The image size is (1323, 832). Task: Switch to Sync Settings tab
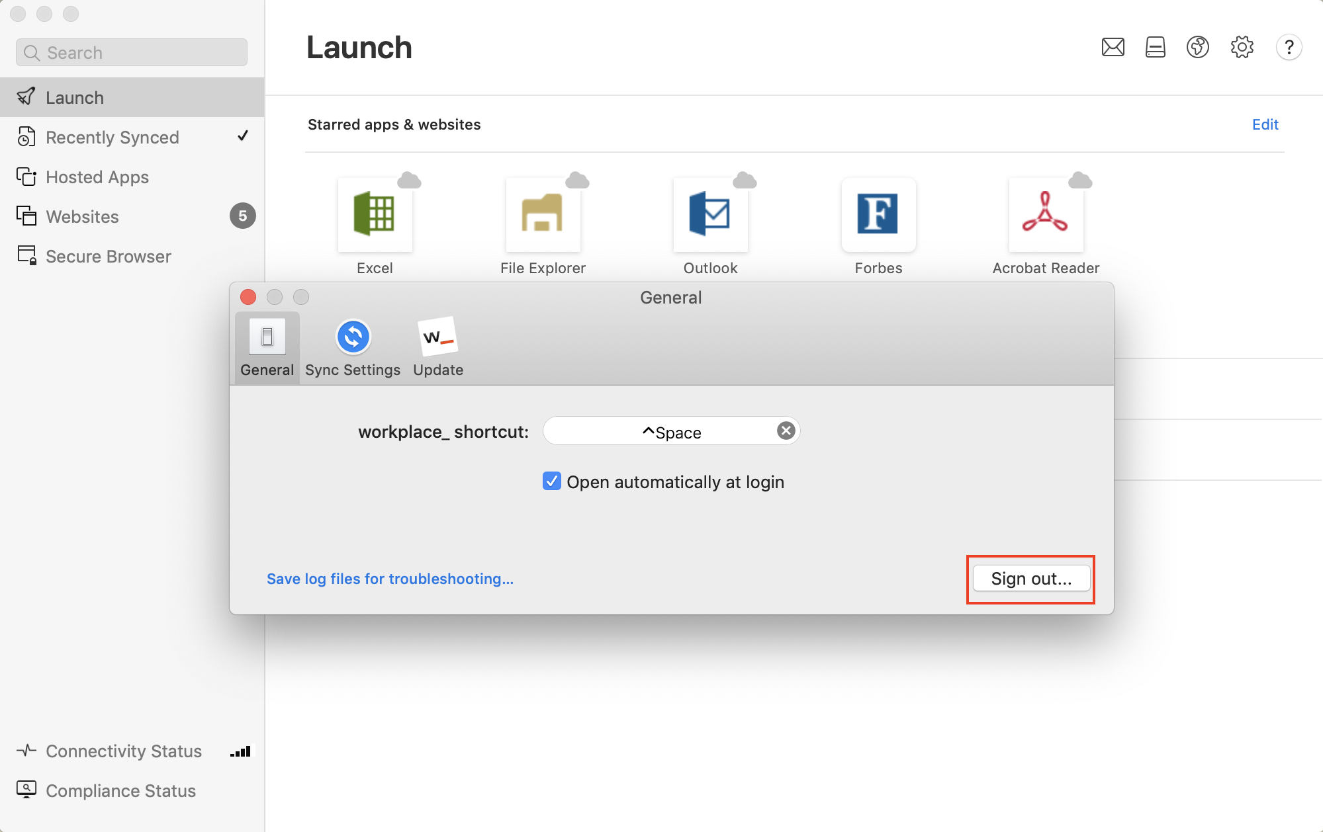point(353,348)
